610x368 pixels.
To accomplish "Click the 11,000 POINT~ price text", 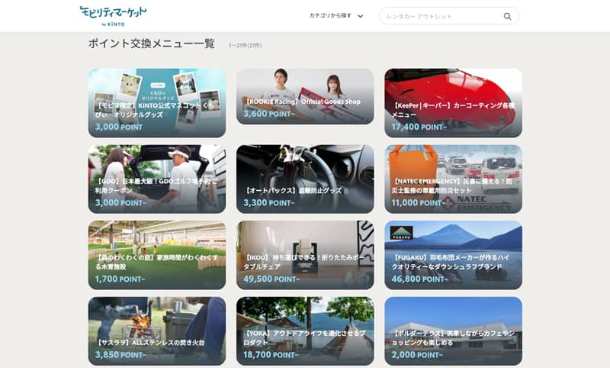I will point(418,203).
